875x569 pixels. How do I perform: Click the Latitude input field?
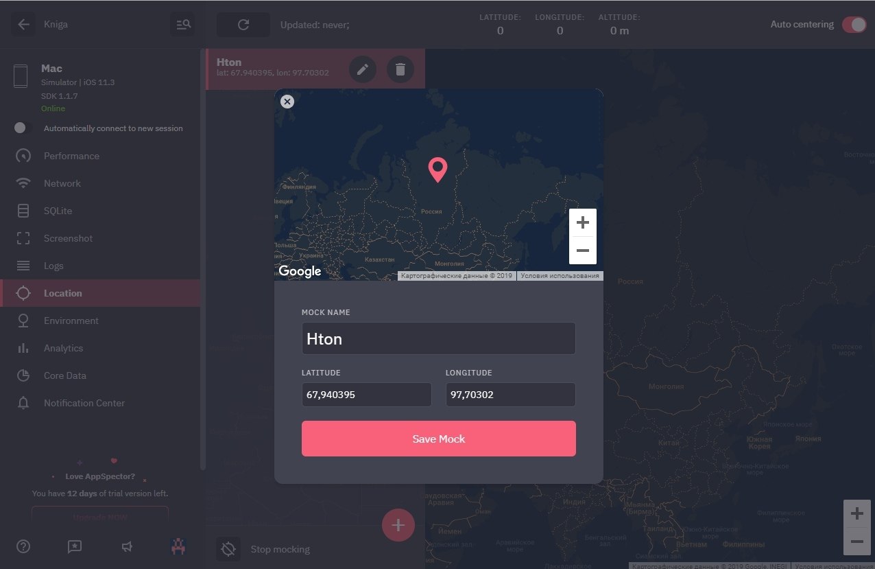pyautogui.click(x=366, y=395)
